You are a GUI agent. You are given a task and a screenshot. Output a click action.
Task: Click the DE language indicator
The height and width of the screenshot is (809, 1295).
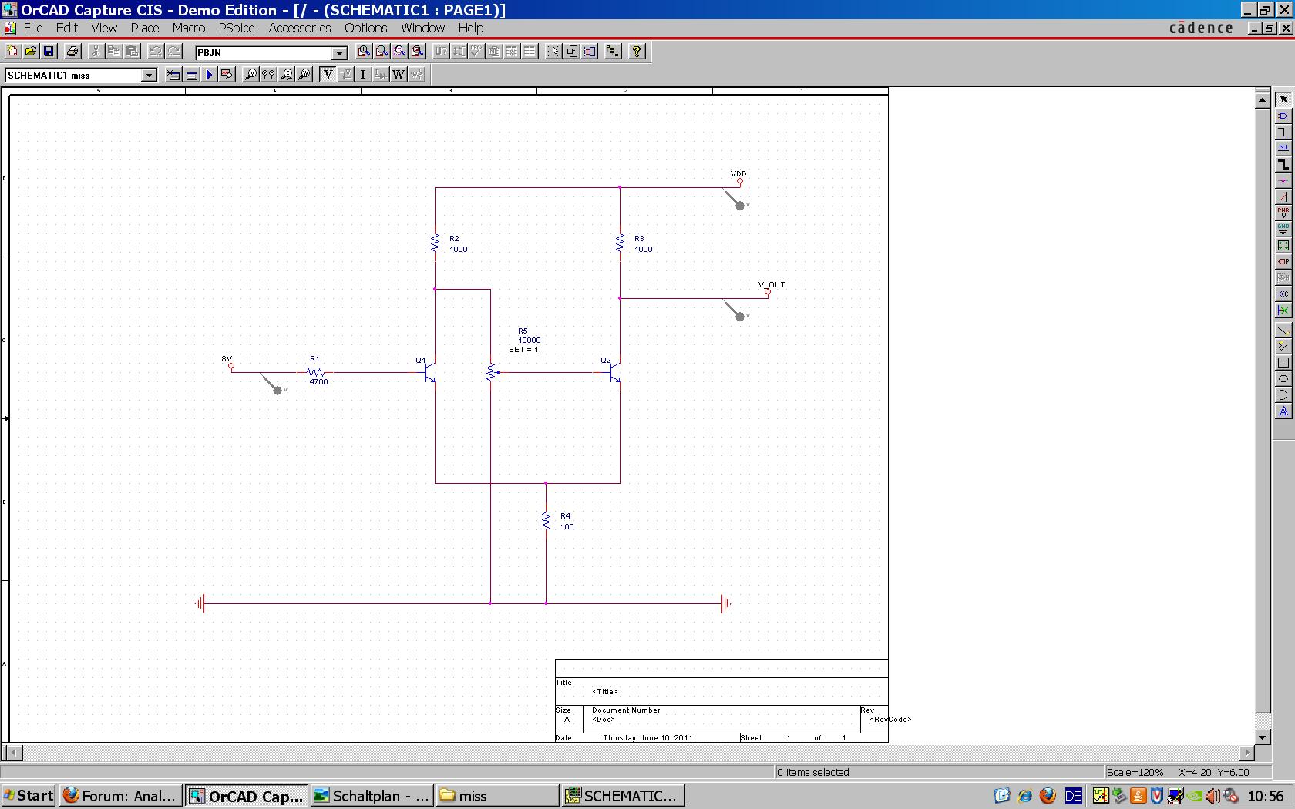pyautogui.click(x=1073, y=796)
